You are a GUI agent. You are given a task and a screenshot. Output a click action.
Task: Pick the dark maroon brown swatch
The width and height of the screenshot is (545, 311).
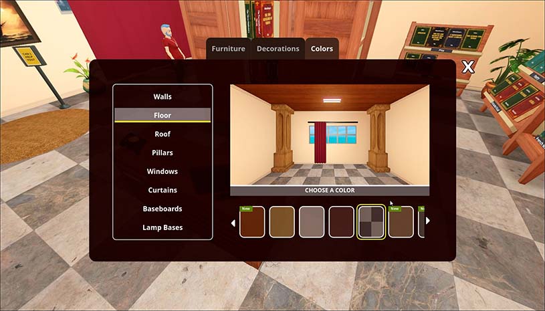click(x=342, y=221)
